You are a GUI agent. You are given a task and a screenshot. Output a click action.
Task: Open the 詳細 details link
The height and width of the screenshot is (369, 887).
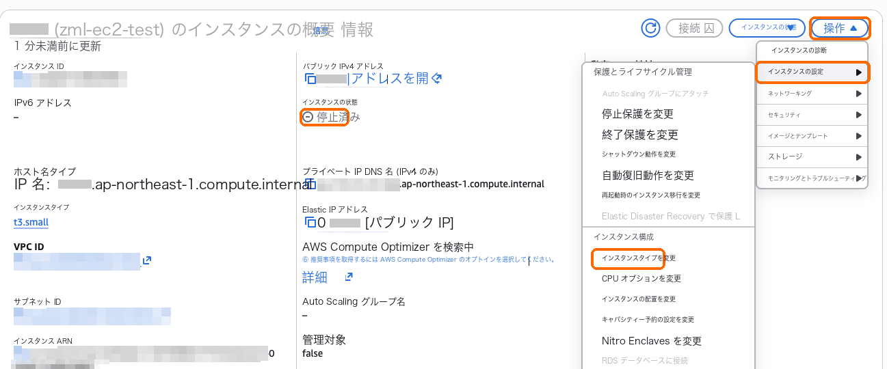315,277
